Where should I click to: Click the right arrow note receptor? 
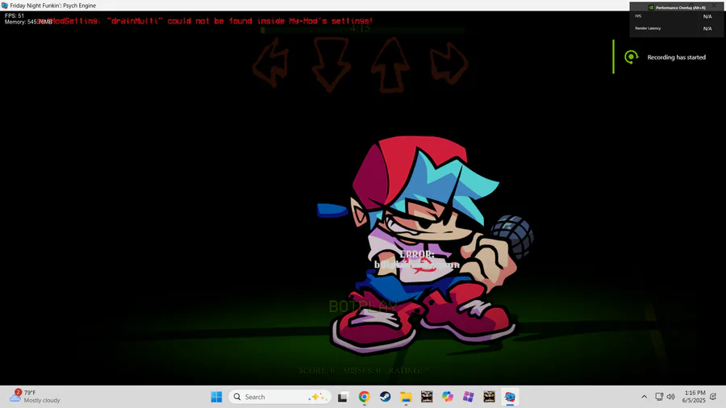449,64
